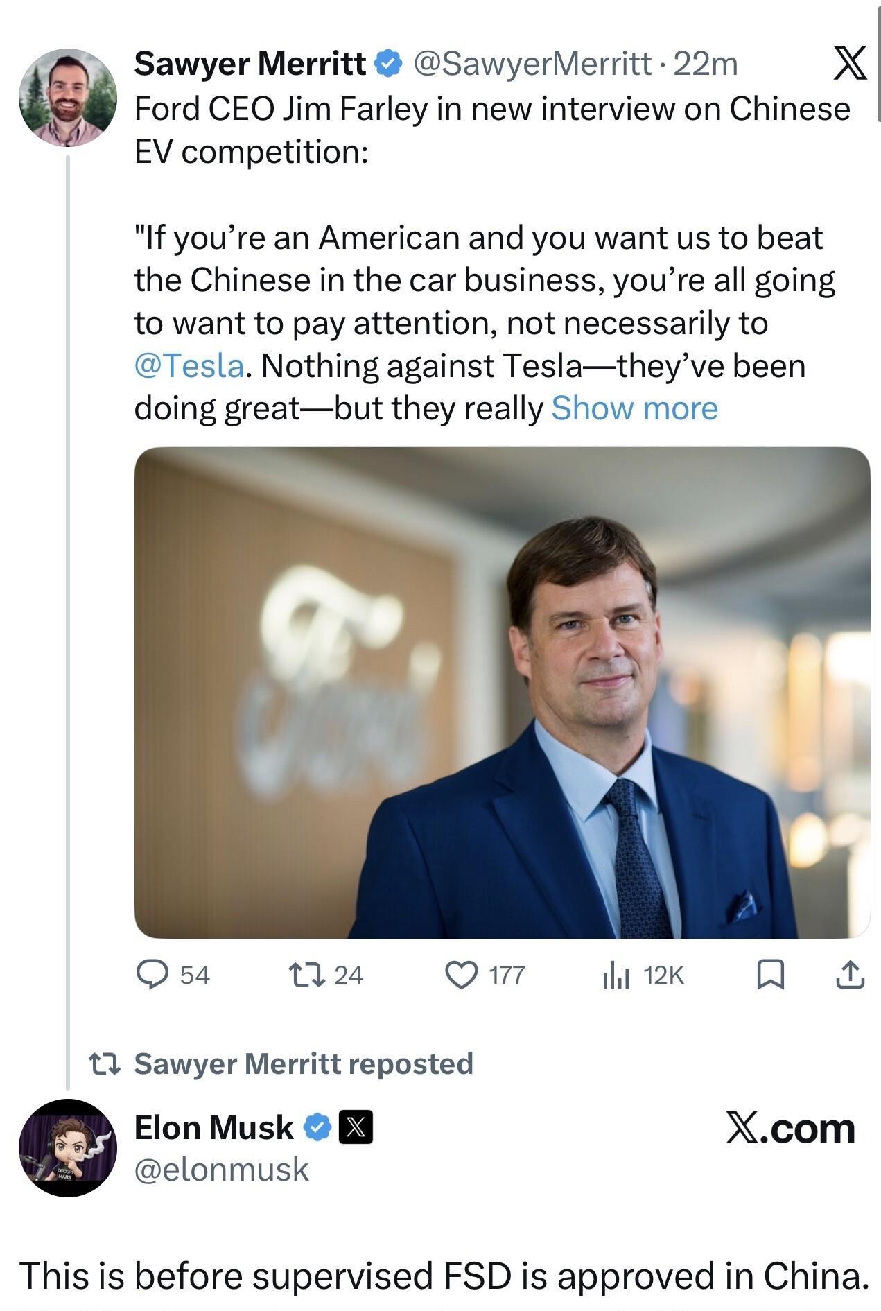The image size is (881, 1311).
Task: Open the Jim Farley photo
Action: 502,692
